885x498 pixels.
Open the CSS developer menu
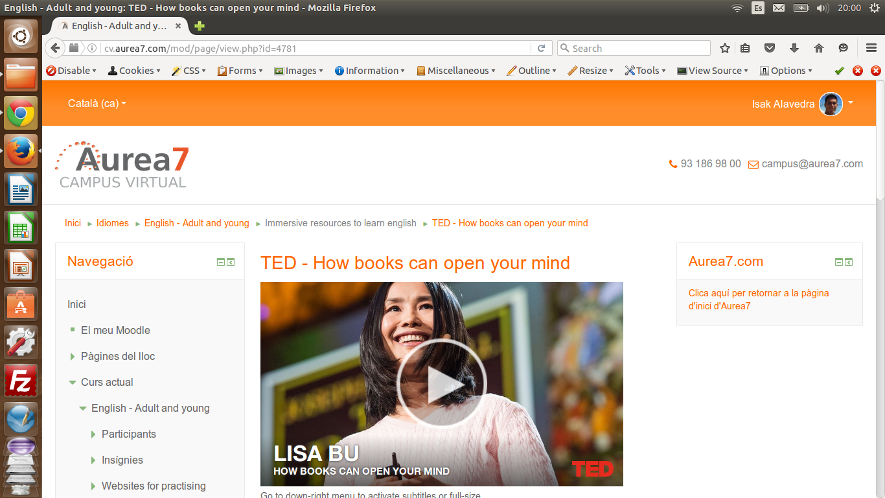point(189,71)
